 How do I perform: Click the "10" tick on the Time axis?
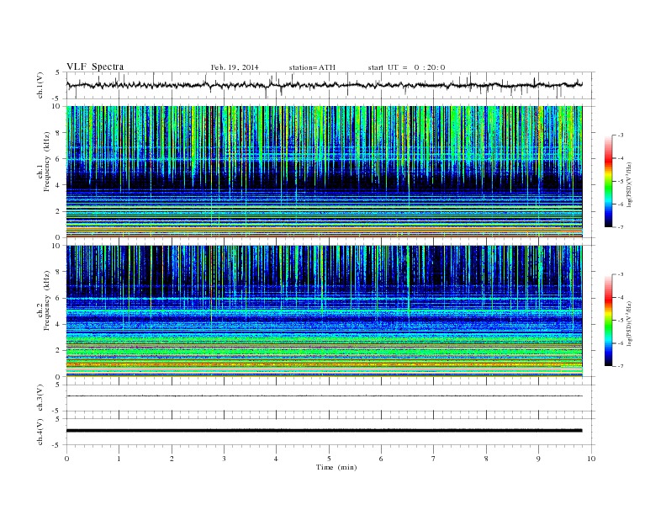(x=591, y=459)
